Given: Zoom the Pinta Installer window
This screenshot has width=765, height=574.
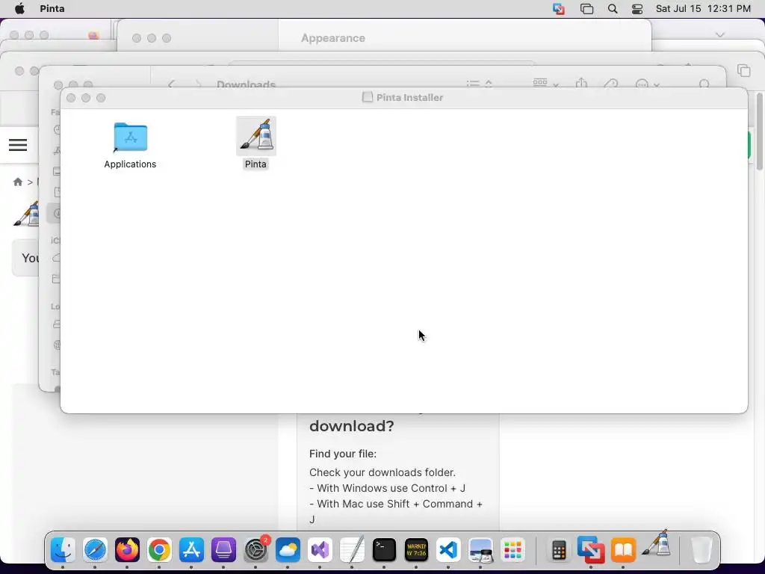Looking at the screenshot, I should click(x=101, y=98).
